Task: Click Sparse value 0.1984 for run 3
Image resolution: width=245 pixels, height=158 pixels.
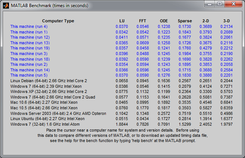Action: coord(185,54)
